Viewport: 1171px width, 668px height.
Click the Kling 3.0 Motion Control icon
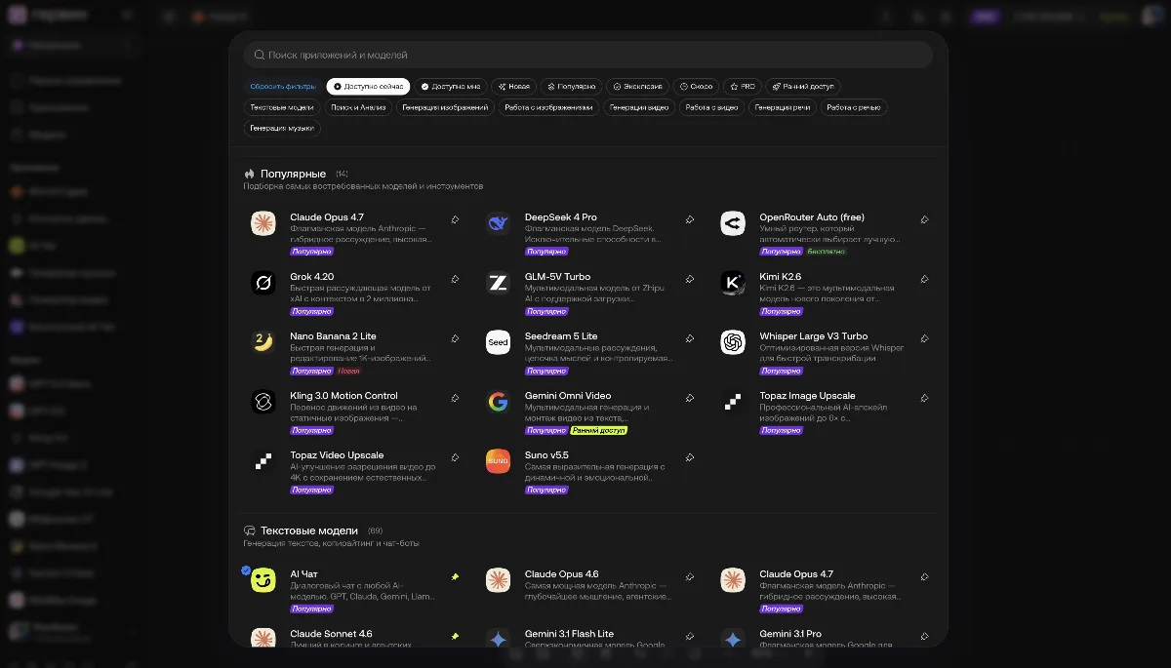coord(263,402)
